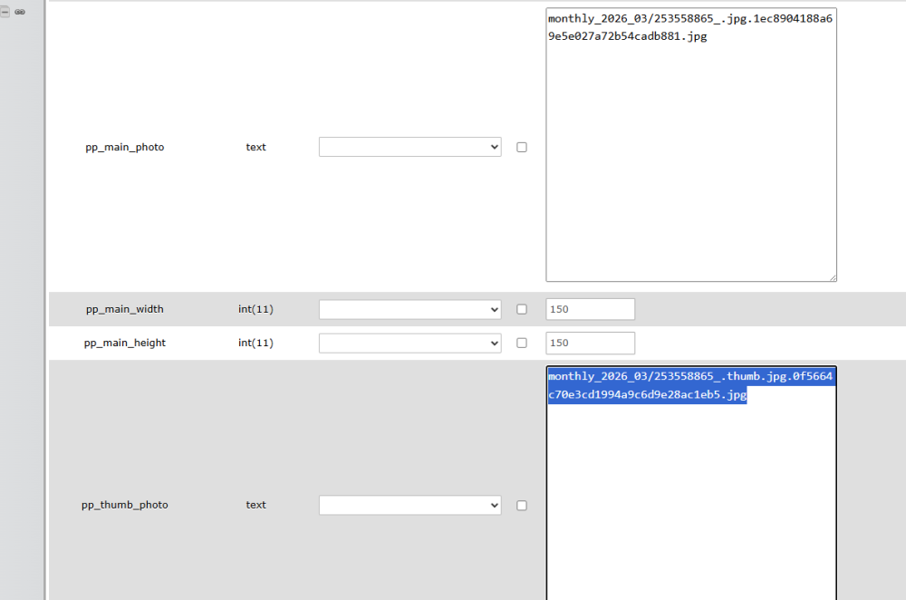This screenshot has width=906, height=600.
Task: Open the function dropdown for pp_main_photo
Action: (x=410, y=147)
